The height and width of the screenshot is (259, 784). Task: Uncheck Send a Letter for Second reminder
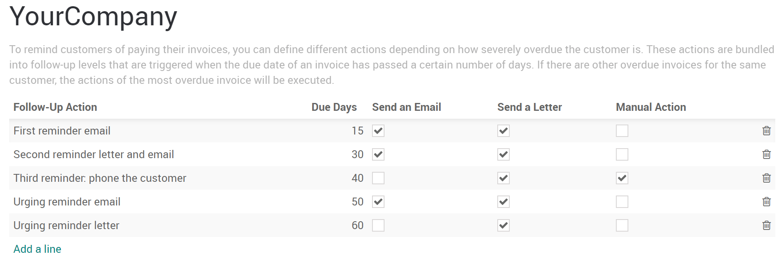[504, 154]
